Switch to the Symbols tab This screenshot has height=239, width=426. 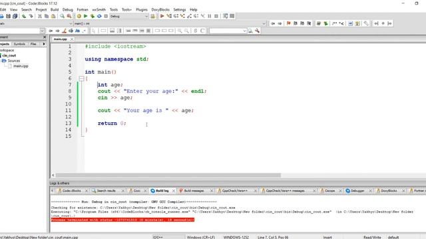point(19,44)
